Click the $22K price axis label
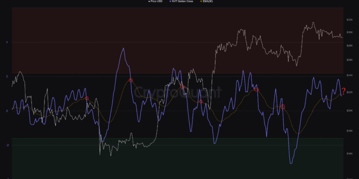Screen dimensions: 359x179 (349, 92)
